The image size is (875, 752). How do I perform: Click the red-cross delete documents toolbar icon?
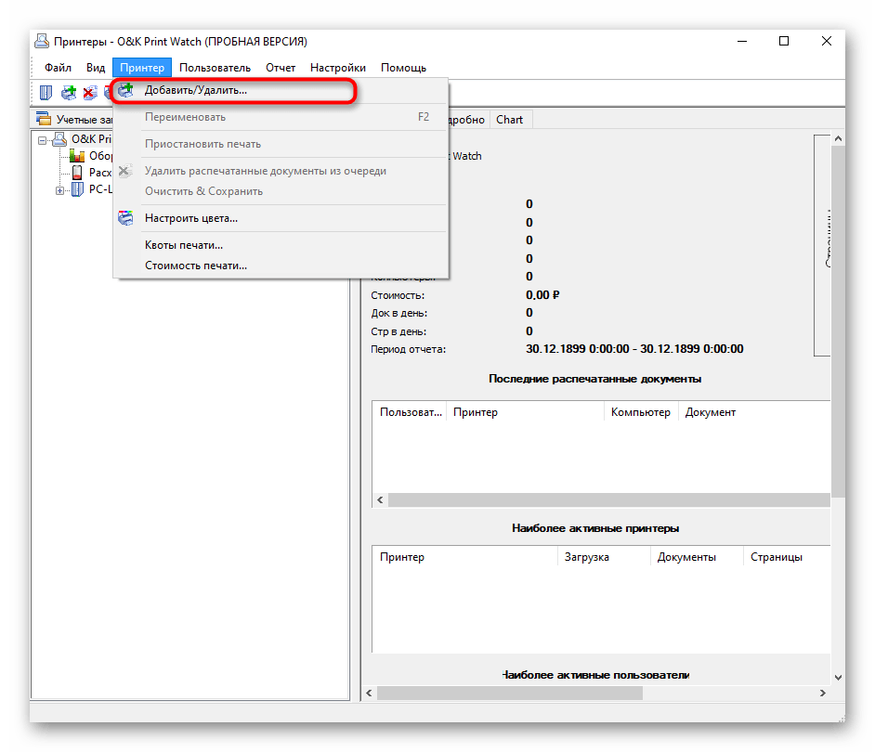pyautogui.click(x=90, y=93)
